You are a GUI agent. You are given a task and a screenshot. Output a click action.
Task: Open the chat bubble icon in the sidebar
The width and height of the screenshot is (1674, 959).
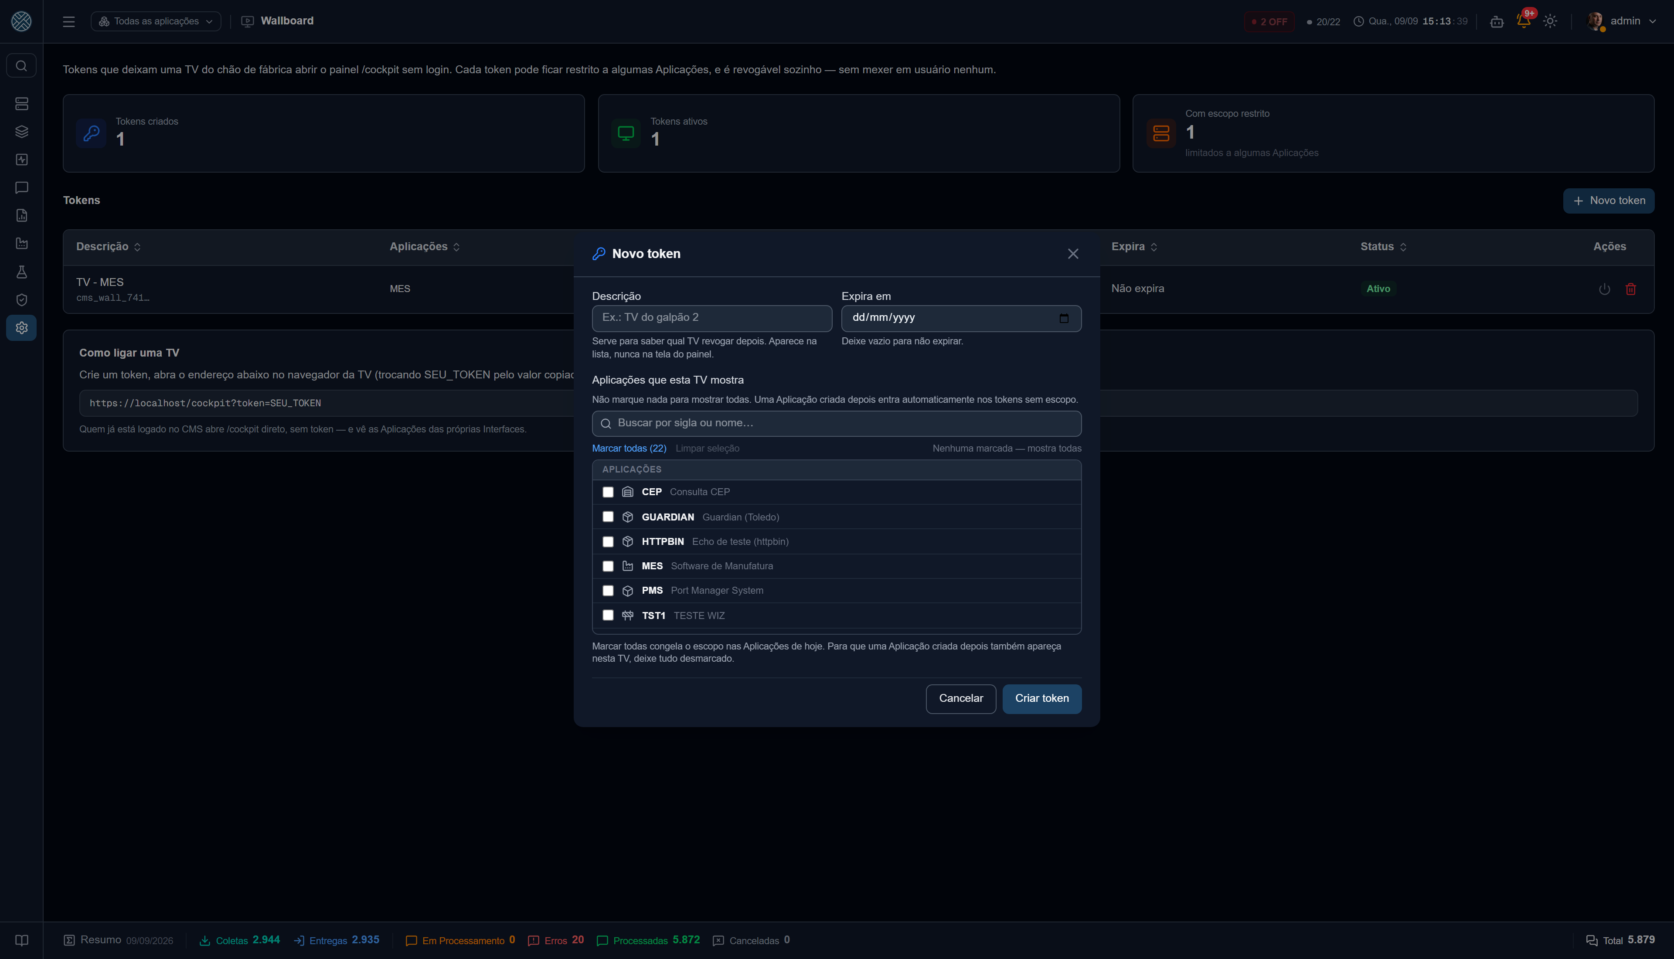21,188
